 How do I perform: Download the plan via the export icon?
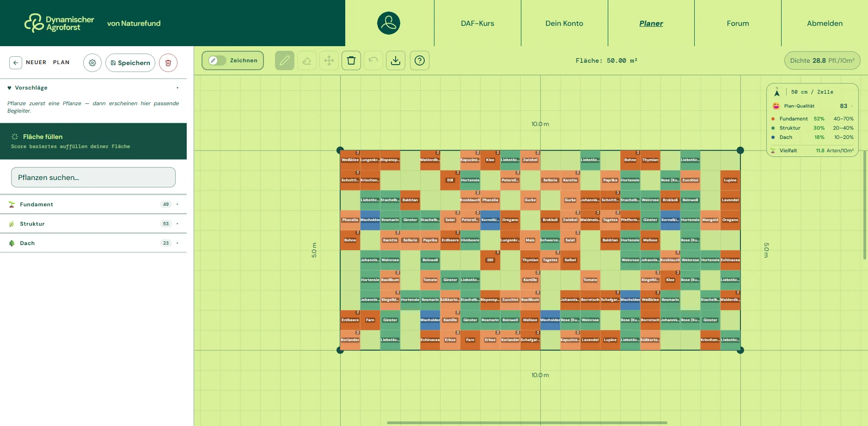(396, 60)
